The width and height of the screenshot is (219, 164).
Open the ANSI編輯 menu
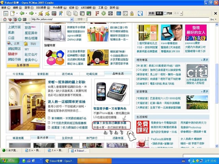[x=88, y=8]
